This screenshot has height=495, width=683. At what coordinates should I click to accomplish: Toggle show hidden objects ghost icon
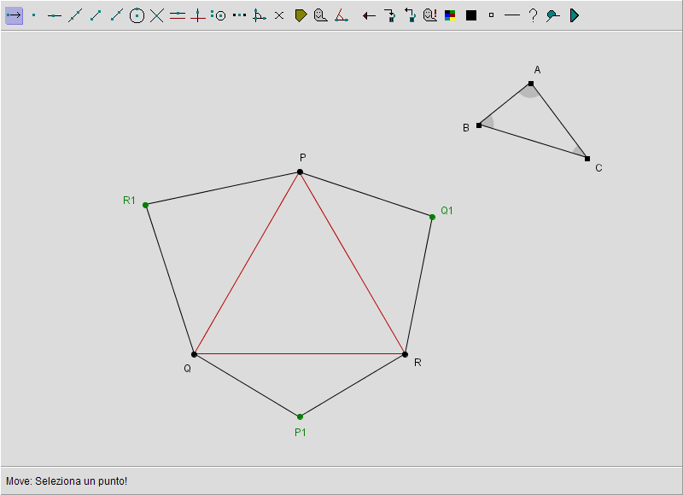tap(430, 15)
